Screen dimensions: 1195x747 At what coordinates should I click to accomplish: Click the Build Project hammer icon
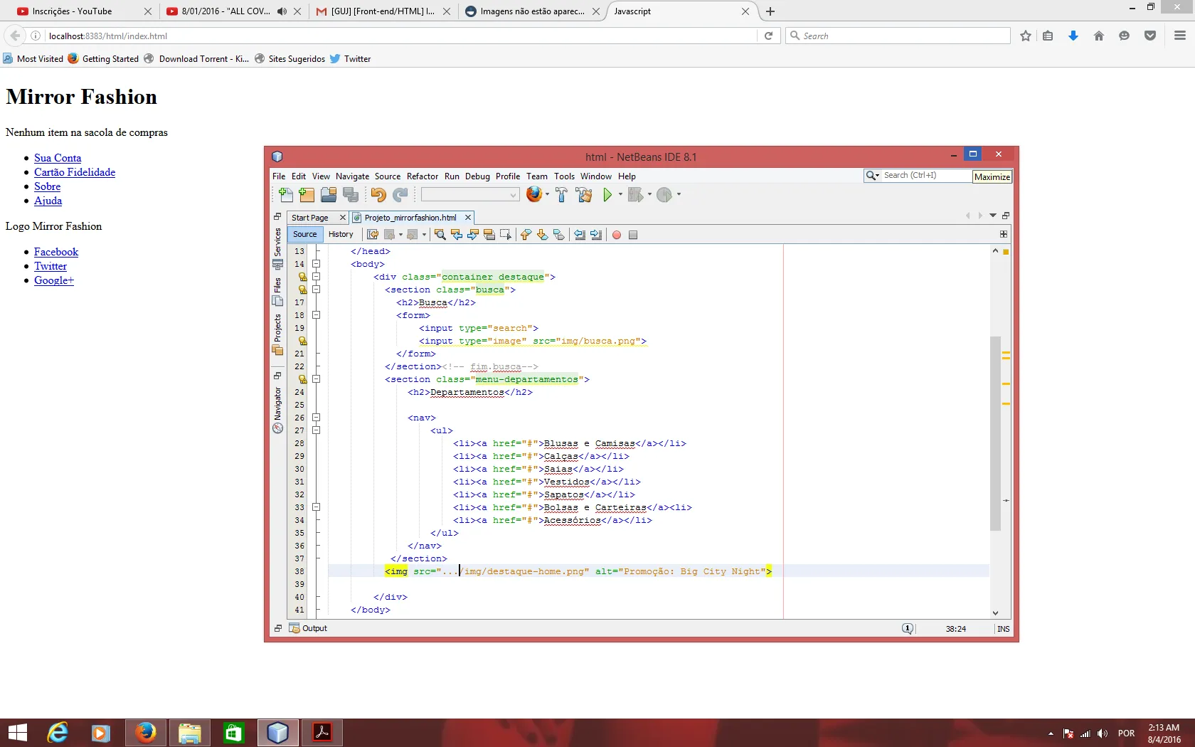tap(562, 195)
